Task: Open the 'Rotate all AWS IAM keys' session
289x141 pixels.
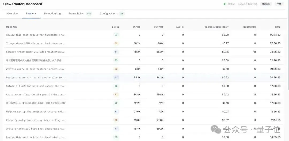Action: (x=143, y=86)
